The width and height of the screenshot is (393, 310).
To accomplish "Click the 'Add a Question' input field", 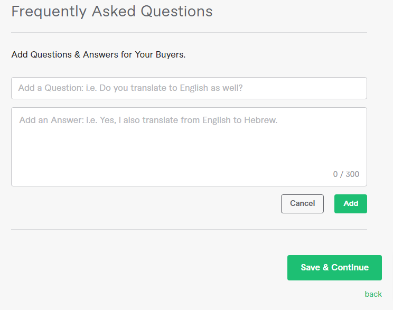I will (x=189, y=88).
